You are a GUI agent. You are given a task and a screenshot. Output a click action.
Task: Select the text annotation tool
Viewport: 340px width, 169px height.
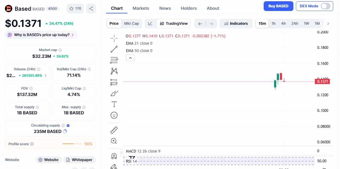(114, 104)
